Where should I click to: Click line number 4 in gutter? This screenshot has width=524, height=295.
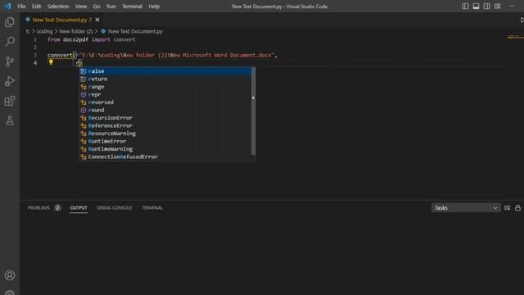[35, 63]
